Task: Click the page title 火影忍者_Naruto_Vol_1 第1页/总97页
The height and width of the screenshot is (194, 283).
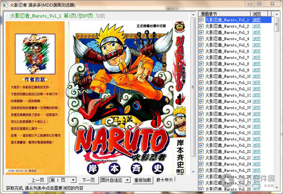Action: pyautogui.click(x=51, y=16)
